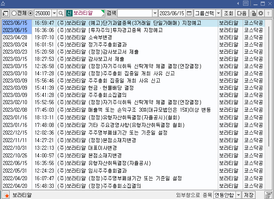This screenshot has height=199, width=274.
Task: Select the (정정)유형자산취득결정(자율공시)(철회) row
Action: click(x=134, y=118)
